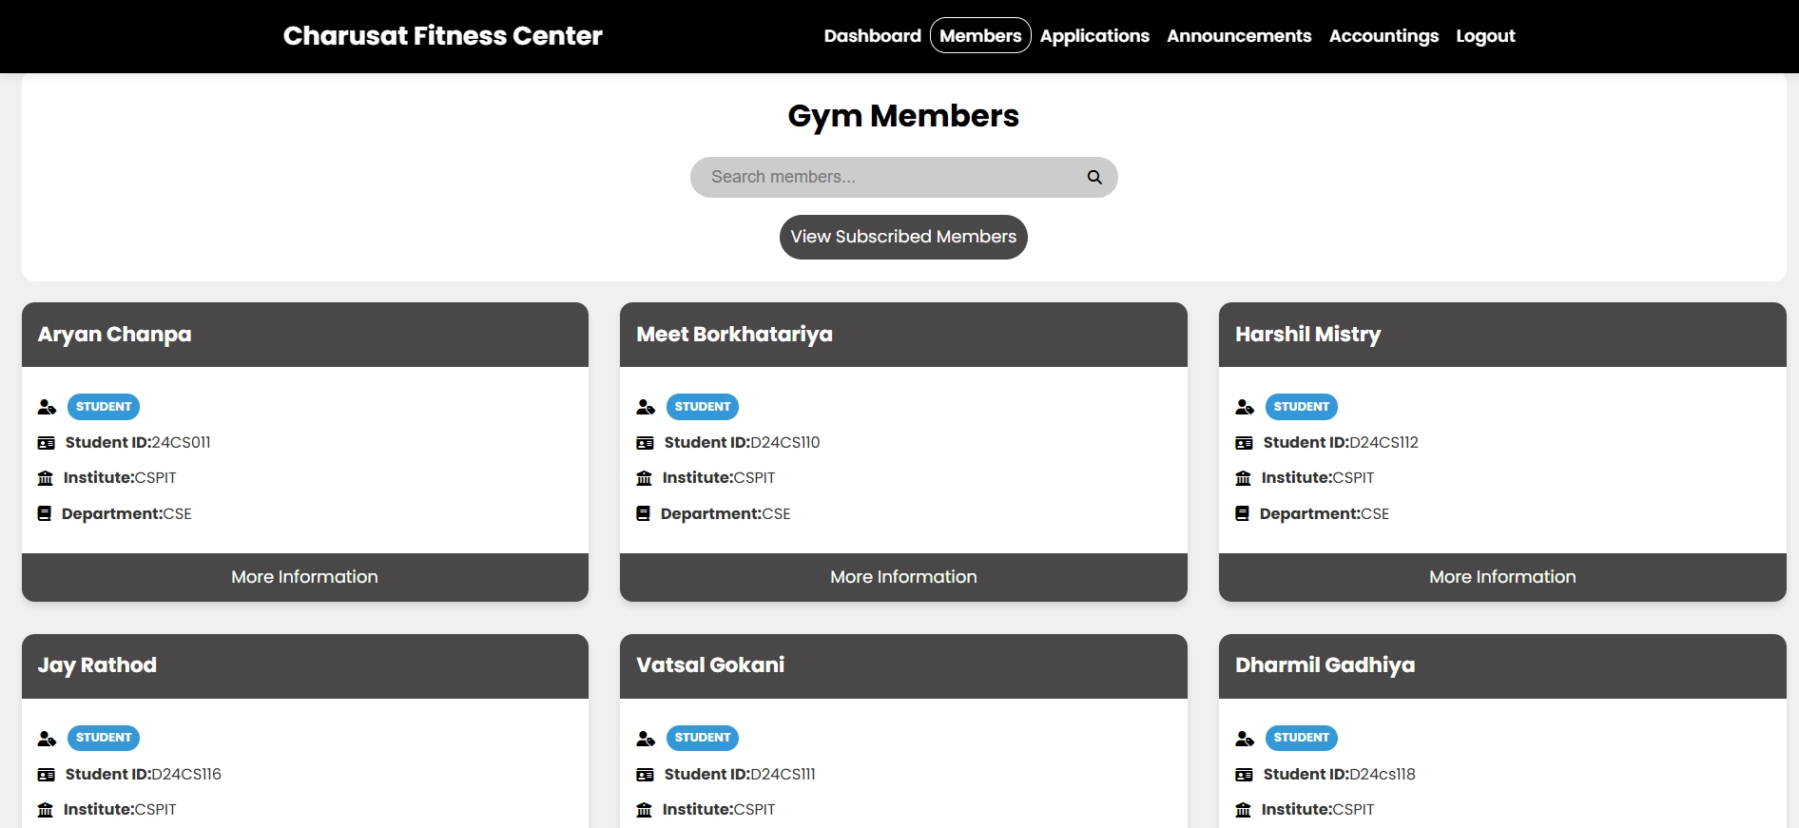Image resolution: width=1799 pixels, height=828 pixels.
Task: Click the department book icon in Aryan Chanpa's card
Action: click(x=45, y=514)
